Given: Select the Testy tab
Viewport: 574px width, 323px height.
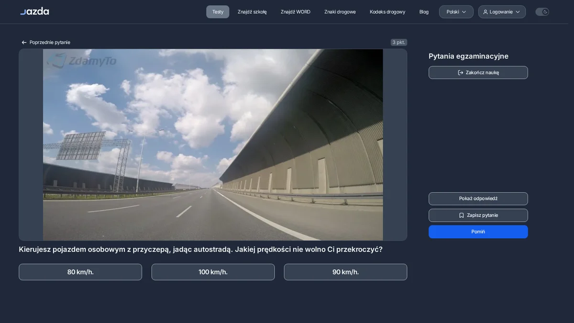Looking at the screenshot, I should pyautogui.click(x=218, y=12).
